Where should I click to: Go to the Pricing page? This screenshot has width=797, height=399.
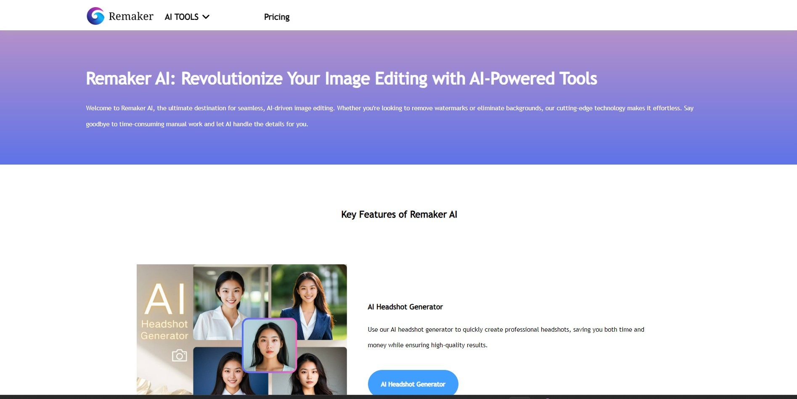click(277, 17)
